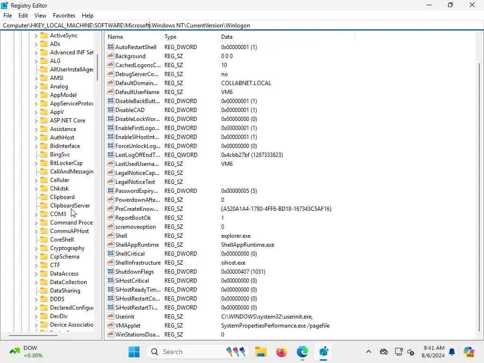Image resolution: width=484 pixels, height=363 pixels.
Task: Select the CoreShell registry key
Action: coord(62,240)
